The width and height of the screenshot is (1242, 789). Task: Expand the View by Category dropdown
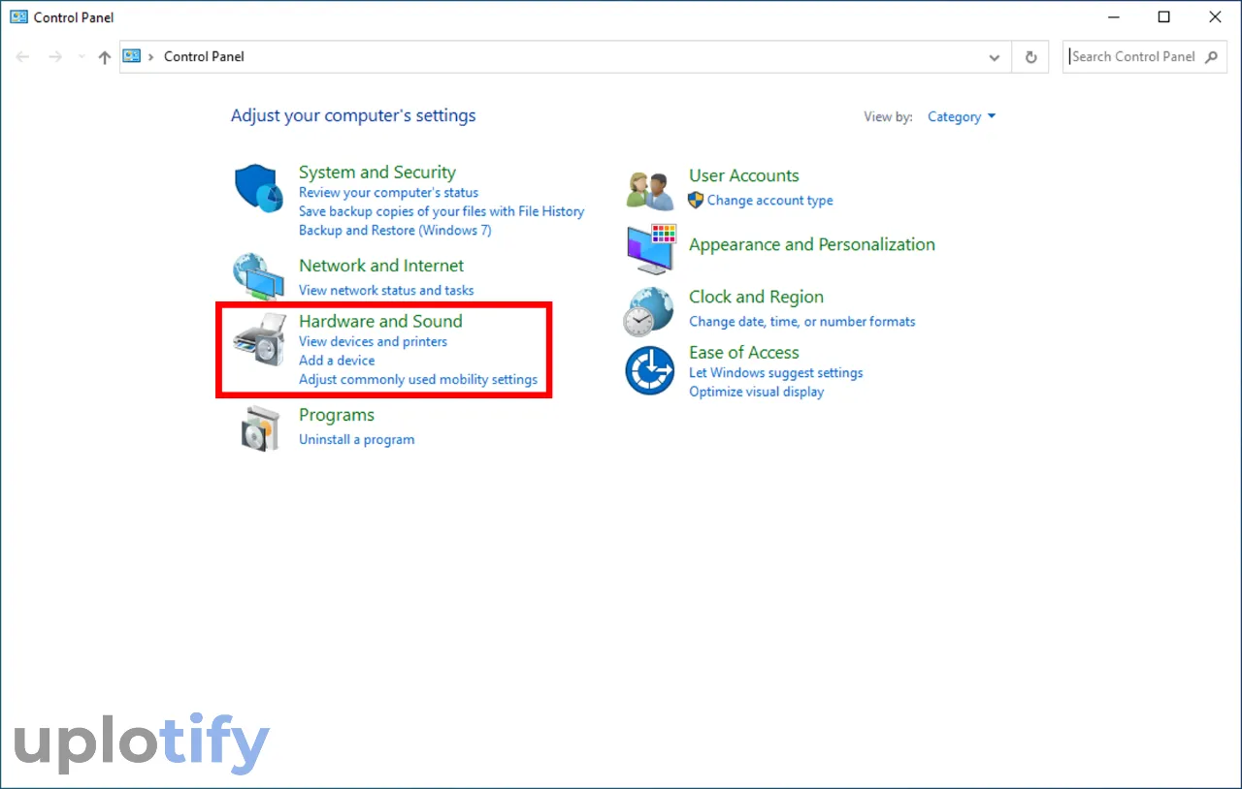[961, 116]
